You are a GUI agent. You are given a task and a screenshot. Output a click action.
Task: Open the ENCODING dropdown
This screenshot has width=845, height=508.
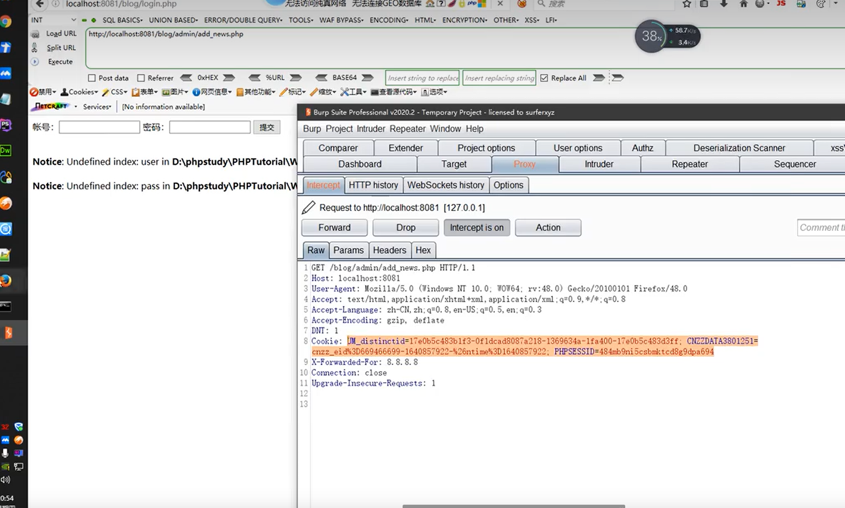click(389, 20)
